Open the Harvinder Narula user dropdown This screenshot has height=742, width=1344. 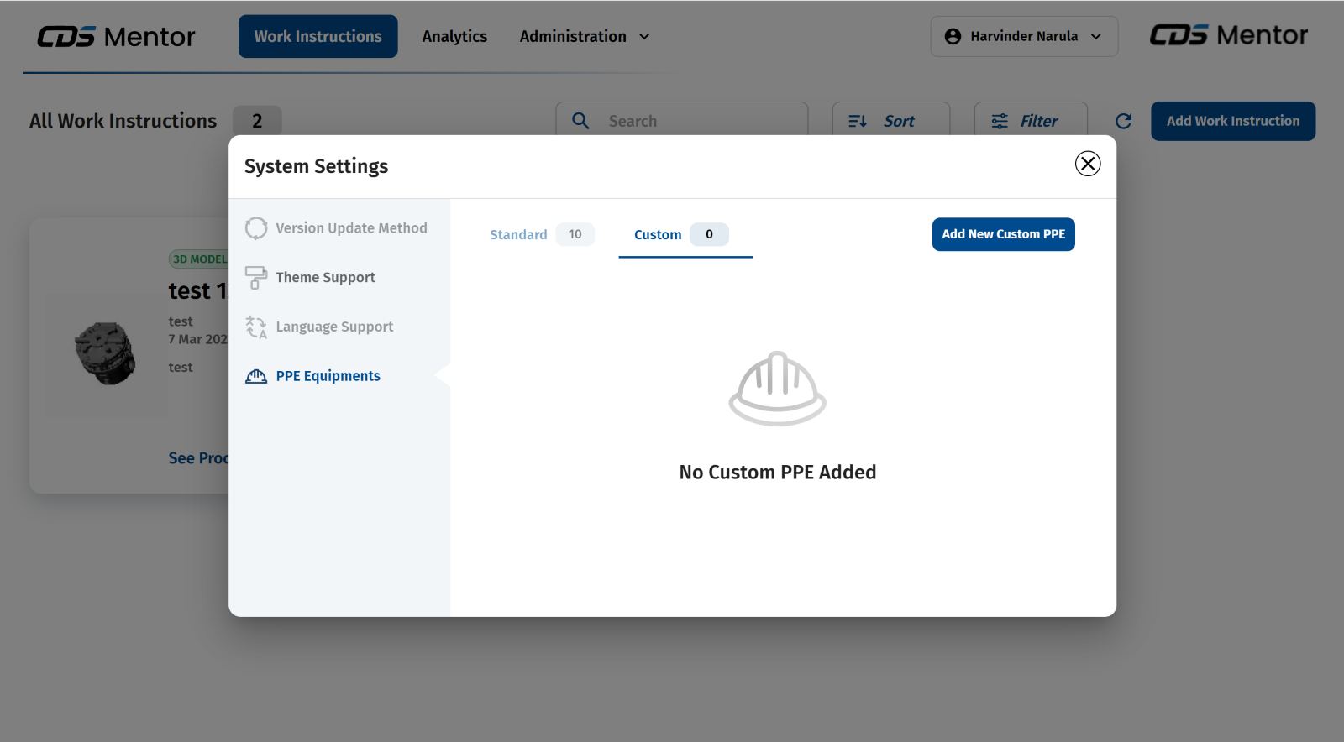pos(1023,36)
